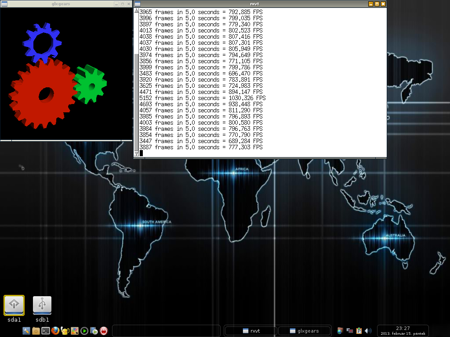This screenshot has width=450, height=337.
Task: Click the red power shutdown icon
Action: 104,331
